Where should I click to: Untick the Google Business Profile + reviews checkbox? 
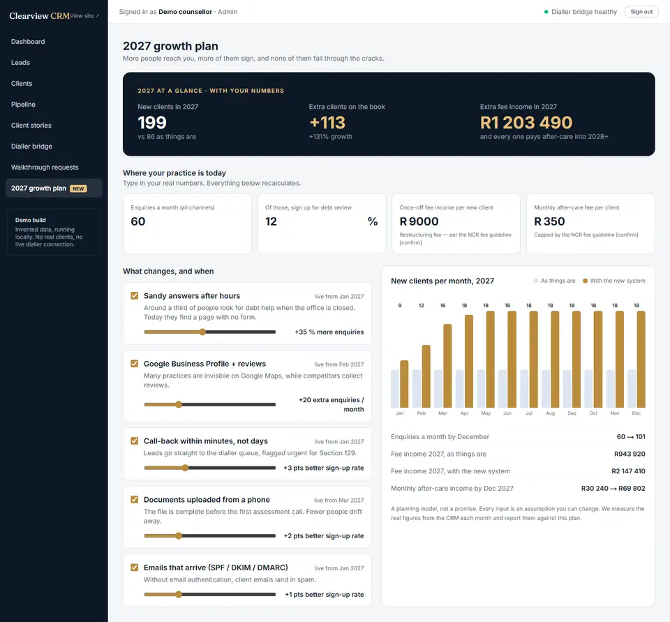[134, 364]
